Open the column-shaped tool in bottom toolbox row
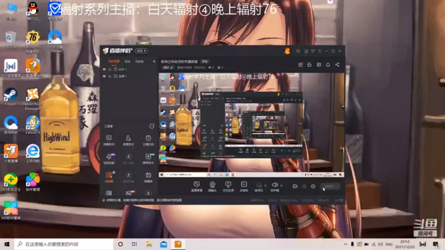The height and width of the screenshot is (250, 445). point(108,193)
